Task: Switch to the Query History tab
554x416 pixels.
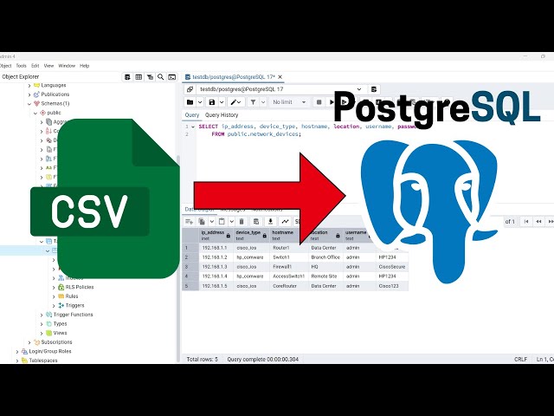Action: (222, 115)
